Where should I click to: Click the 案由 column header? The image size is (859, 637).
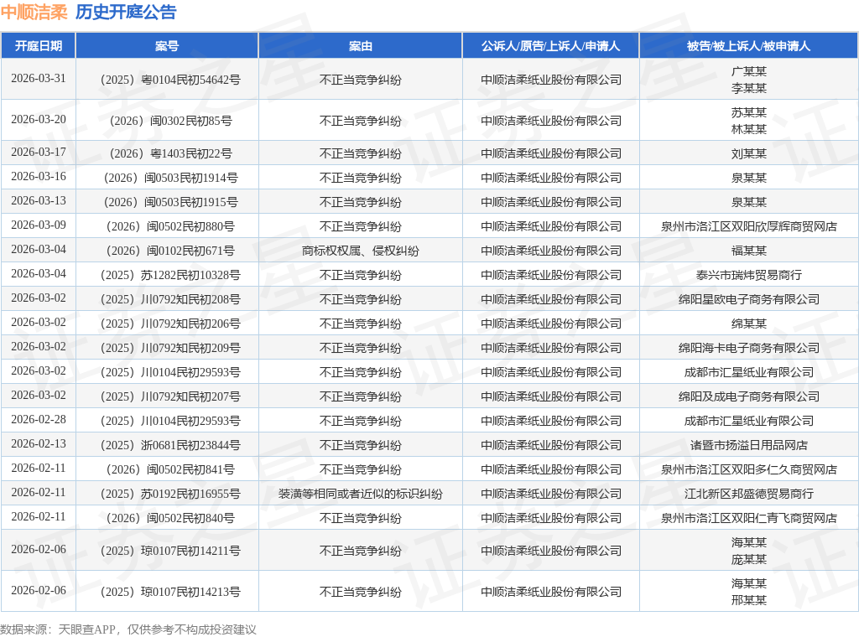coord(361,46)
